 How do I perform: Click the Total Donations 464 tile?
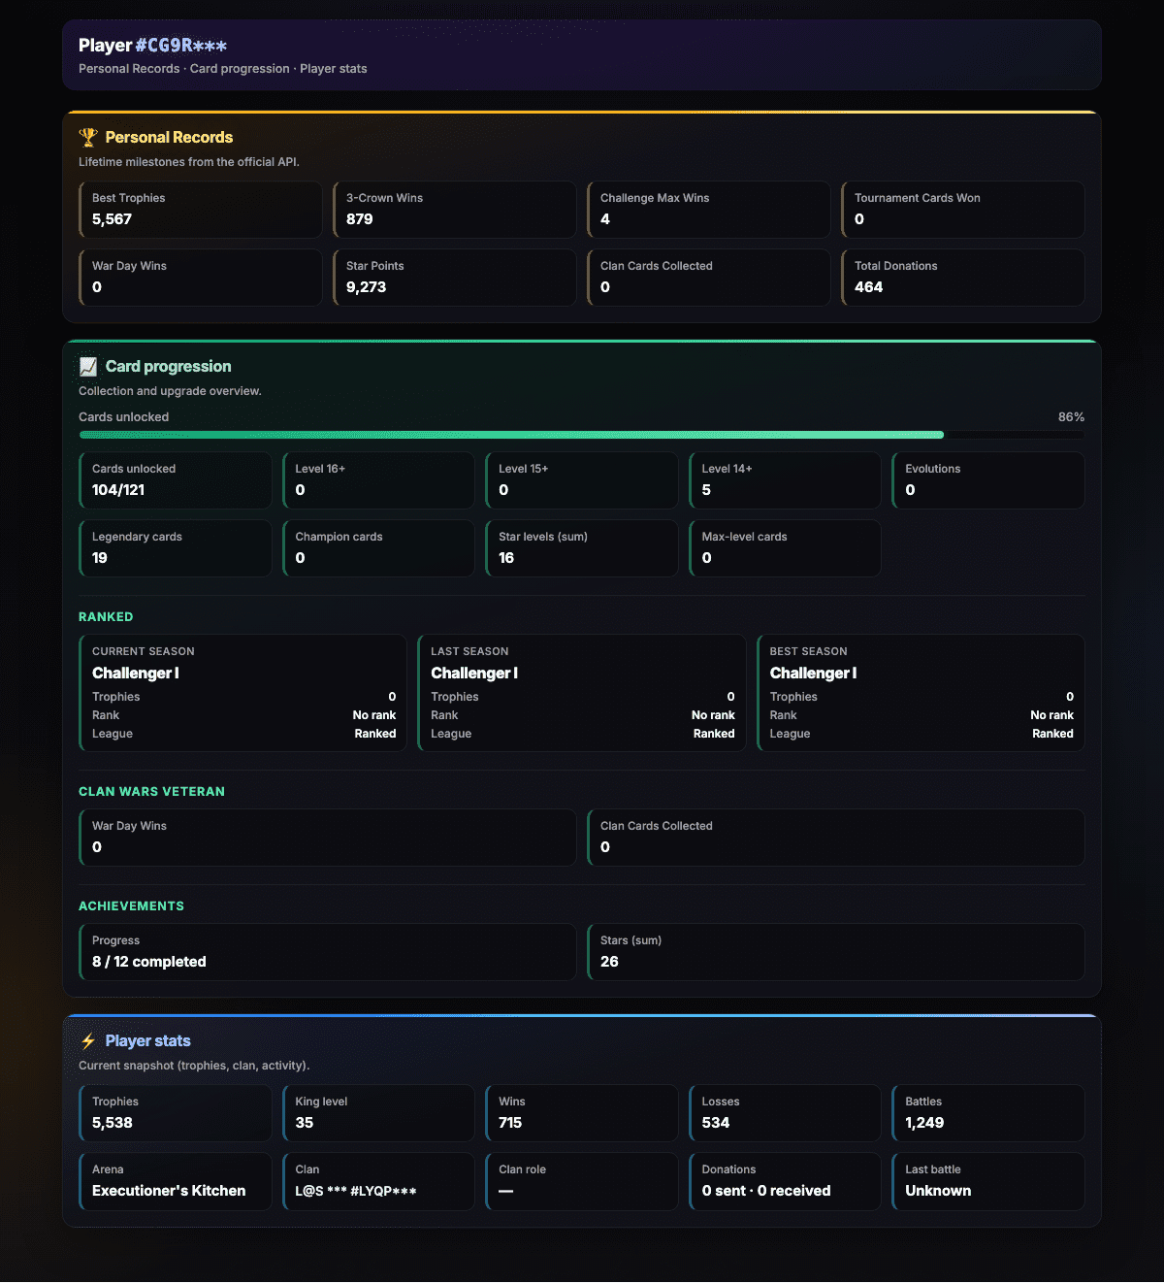(963, 278)
